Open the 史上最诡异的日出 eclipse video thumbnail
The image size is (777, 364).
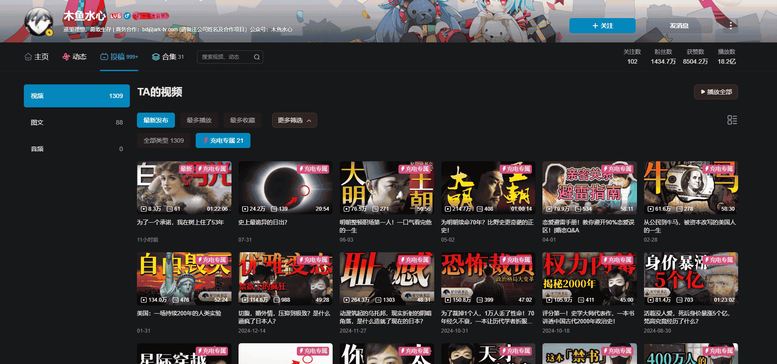(285, 188)
